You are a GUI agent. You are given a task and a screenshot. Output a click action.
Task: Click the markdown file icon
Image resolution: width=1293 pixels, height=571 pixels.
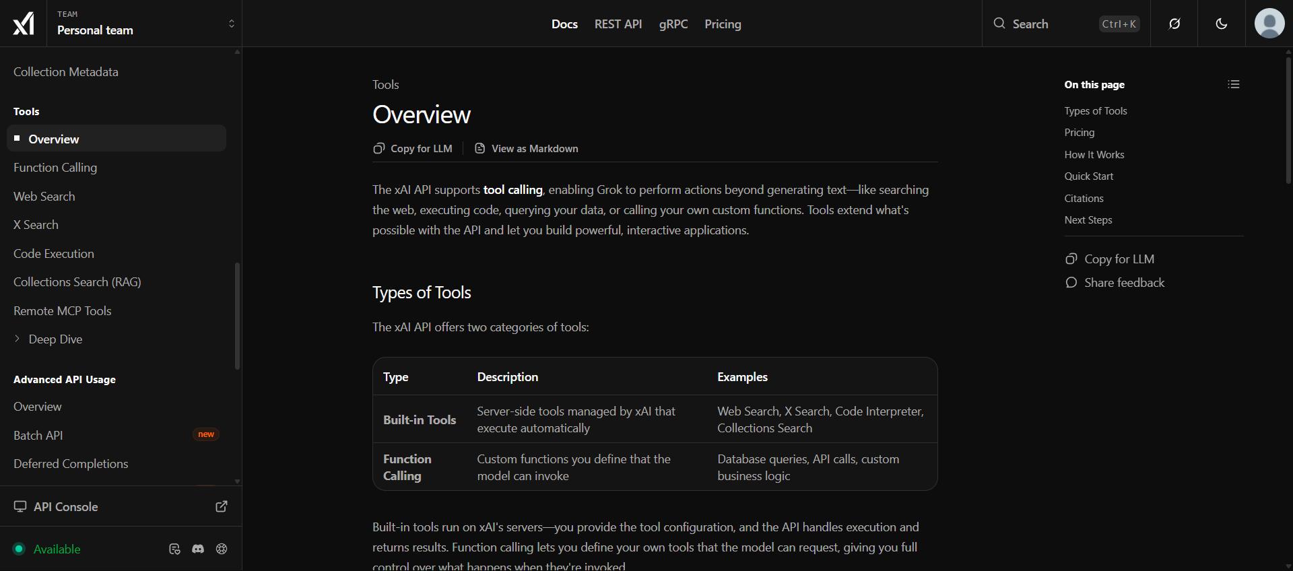pyautogui.click(x=479, y=148)
